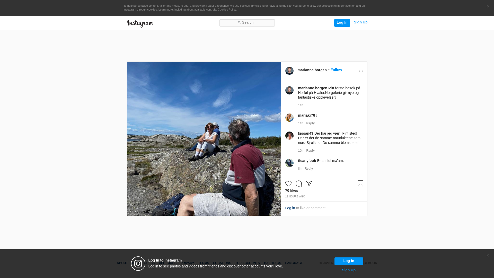Screen dimensions: 494x278
Task: Open mariakr78 username link
Action: click(306, 115)
